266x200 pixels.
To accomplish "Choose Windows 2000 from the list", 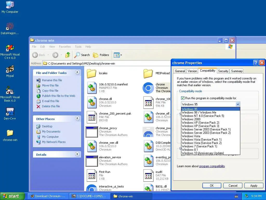I will (x=210, y=119).
